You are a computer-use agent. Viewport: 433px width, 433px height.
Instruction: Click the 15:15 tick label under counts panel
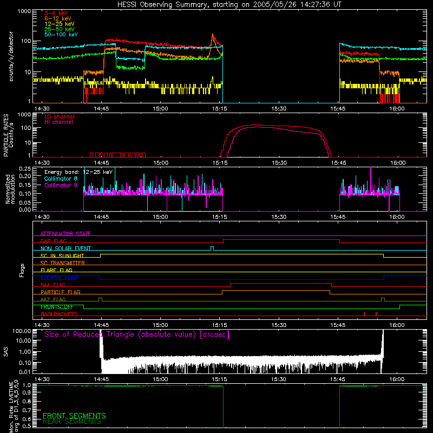220,109
